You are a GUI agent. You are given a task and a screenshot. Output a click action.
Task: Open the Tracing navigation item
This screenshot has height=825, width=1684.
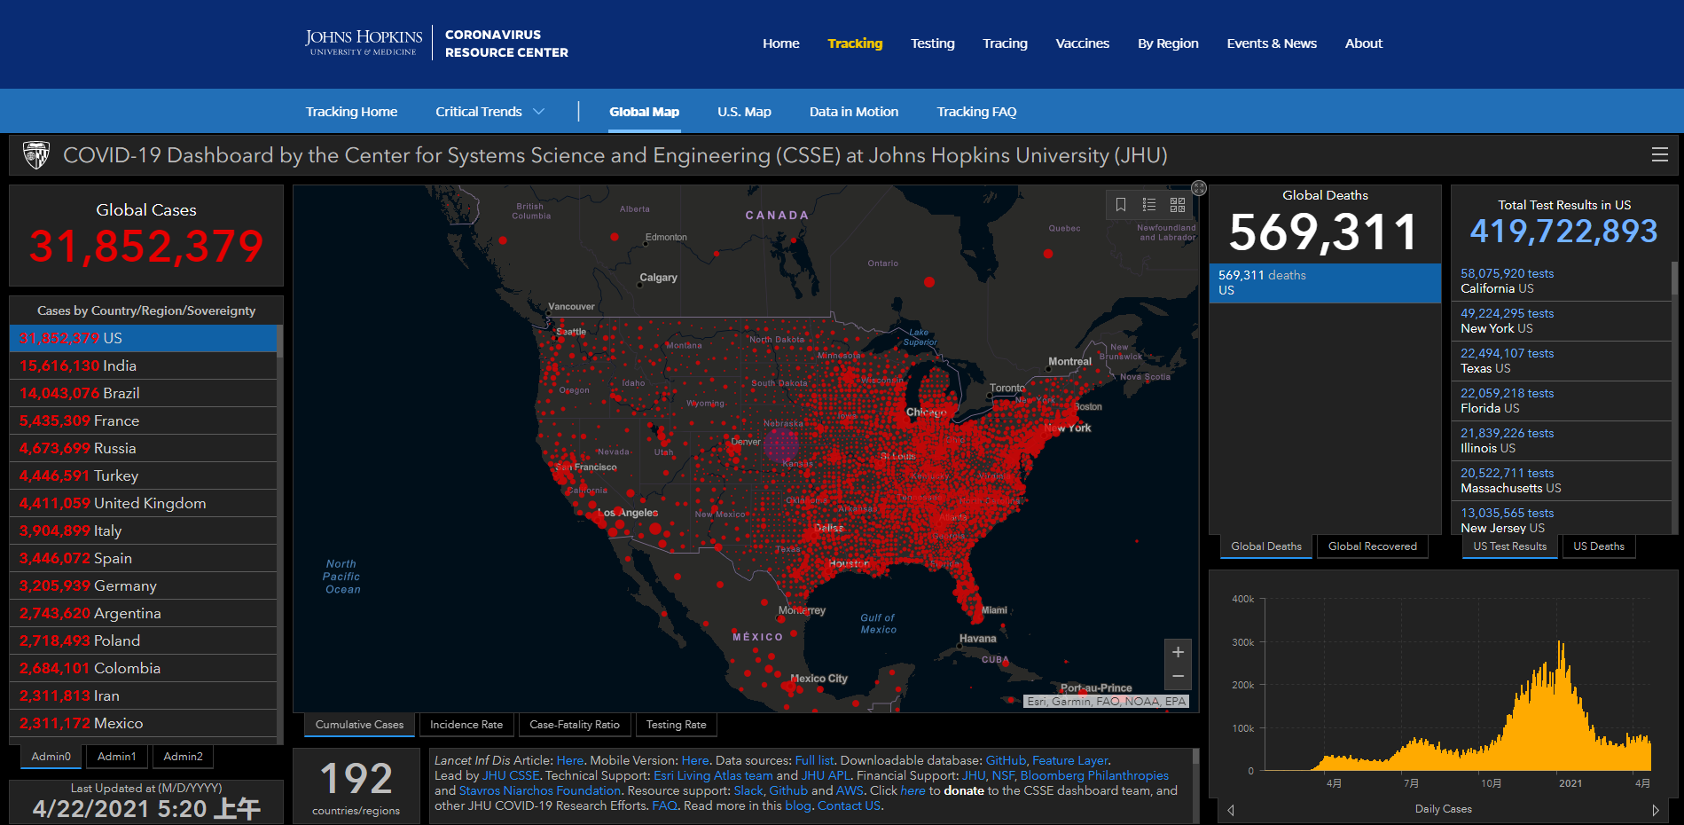tap(1005, 43)
